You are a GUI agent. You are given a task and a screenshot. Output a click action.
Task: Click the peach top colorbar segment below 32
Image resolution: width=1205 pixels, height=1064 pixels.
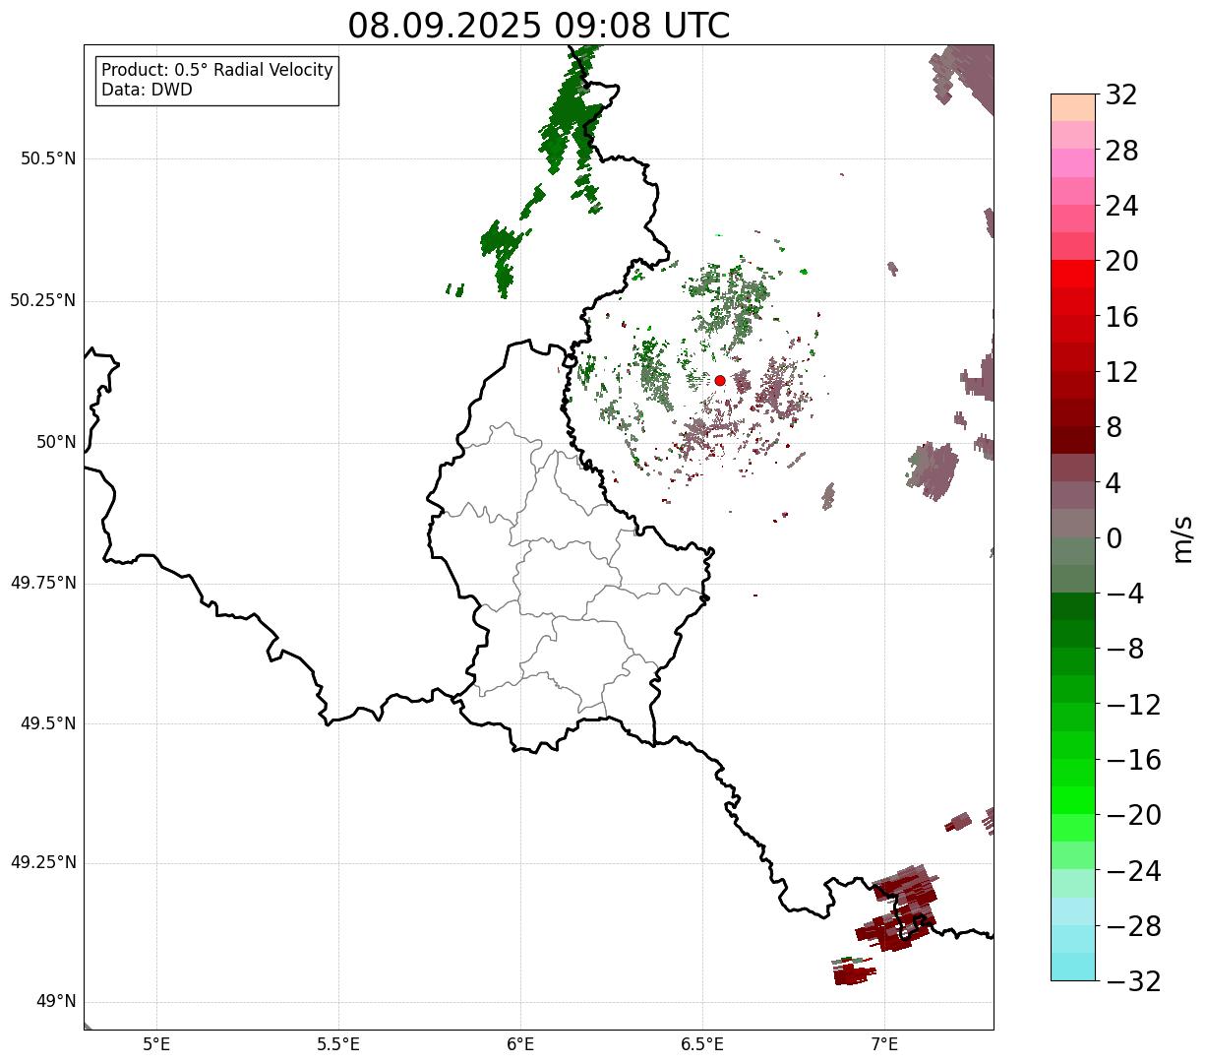point(1073,107)
